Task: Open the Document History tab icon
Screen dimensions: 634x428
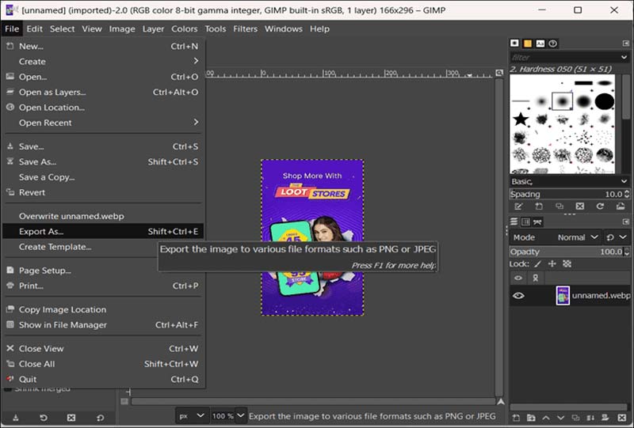Action: (553, 44)
